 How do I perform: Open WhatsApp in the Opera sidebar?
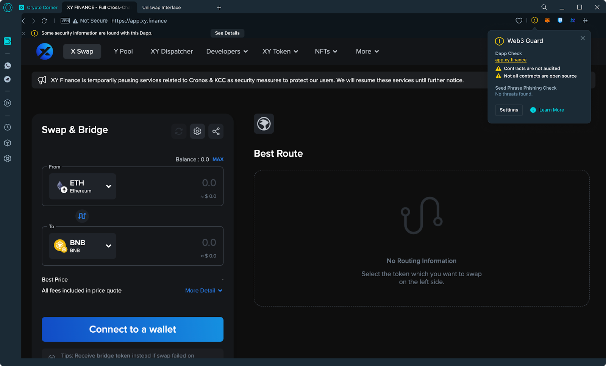coord(8,65)
